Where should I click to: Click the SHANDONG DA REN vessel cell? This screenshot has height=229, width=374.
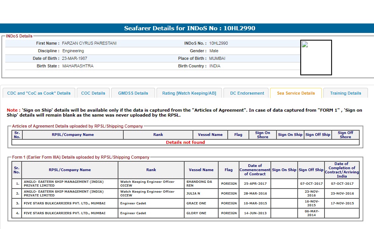tap(201, 184)
